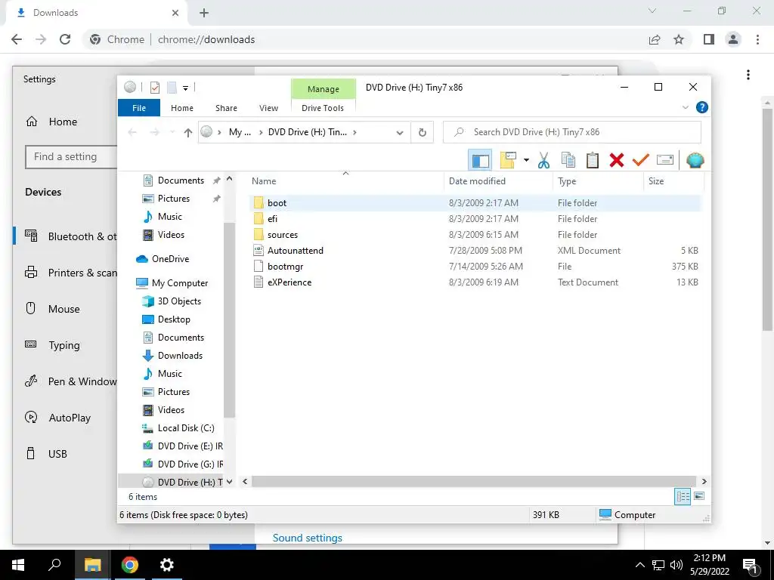The image size is (774, 580).
Task: Switch to large thumbnails view button
Action: coord(699,496)
